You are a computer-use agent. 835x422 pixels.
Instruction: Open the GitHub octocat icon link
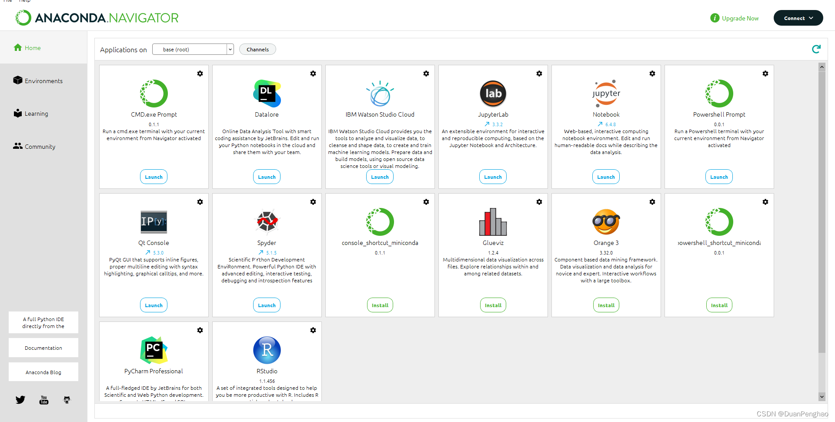67,400
